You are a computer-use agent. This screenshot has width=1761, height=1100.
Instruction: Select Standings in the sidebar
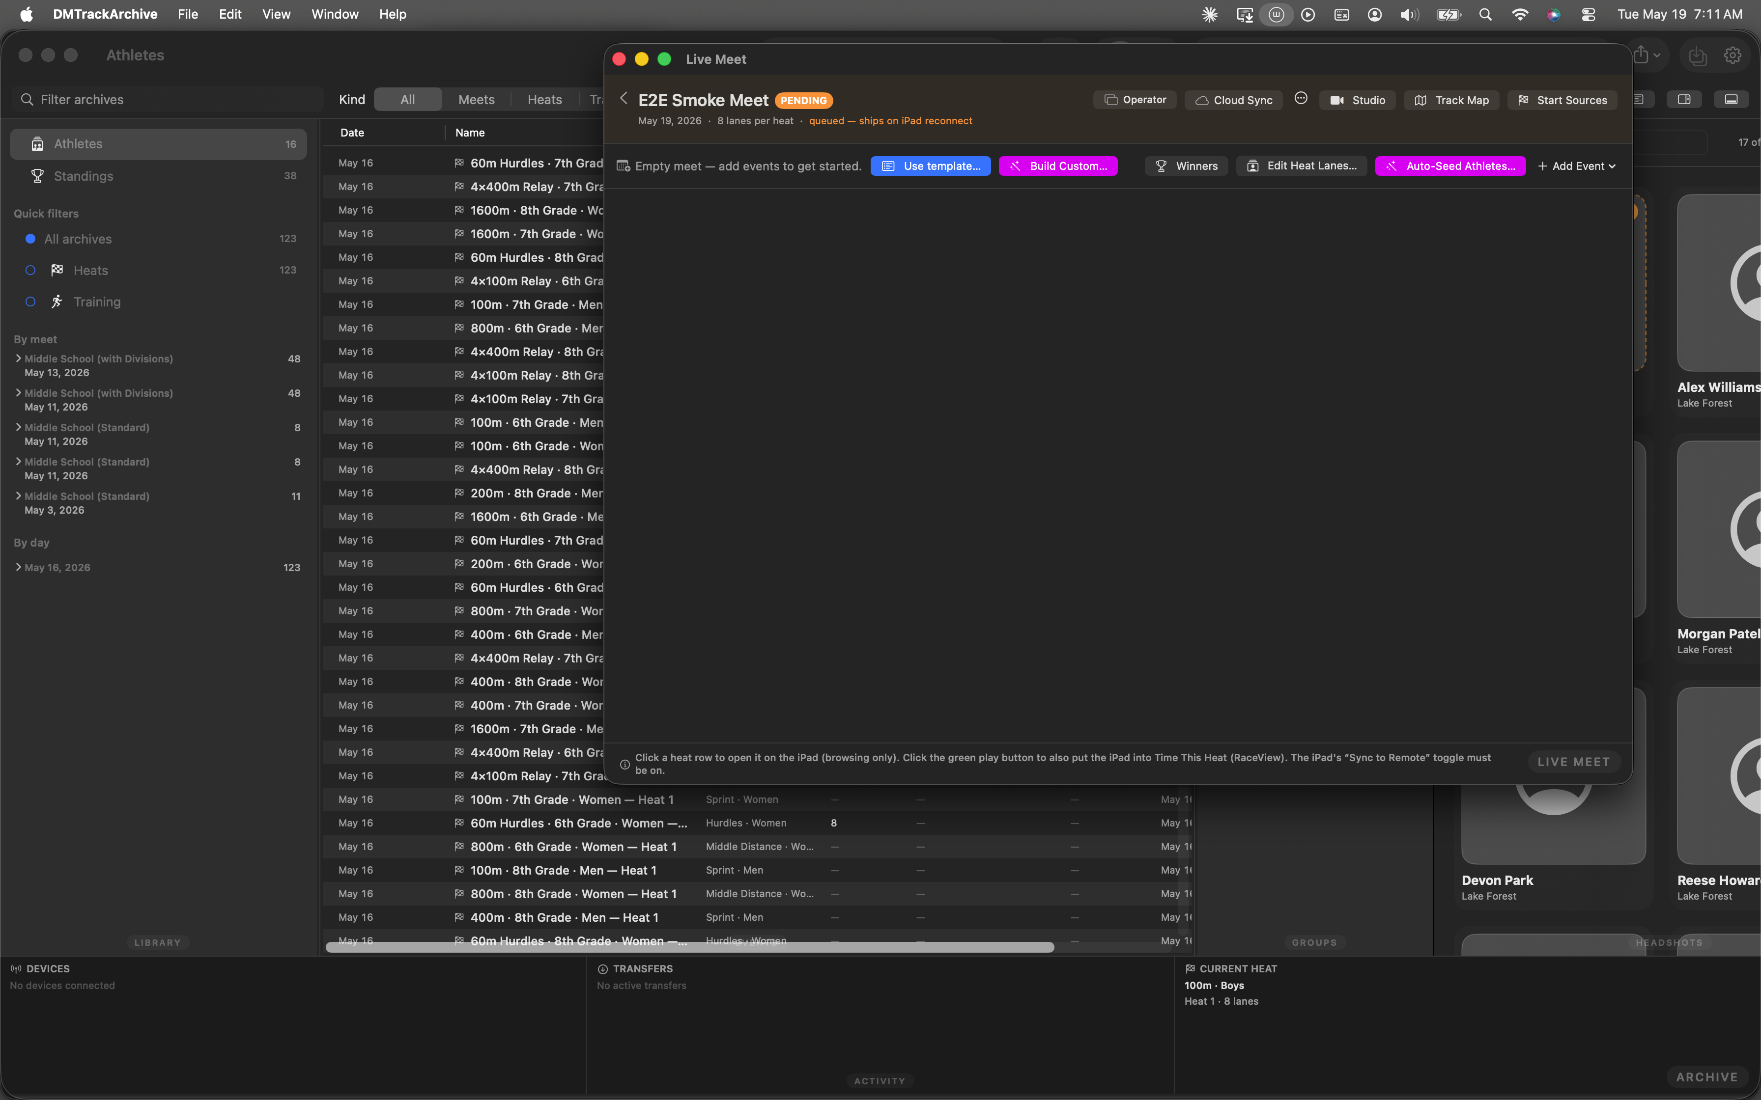(158, 176)
